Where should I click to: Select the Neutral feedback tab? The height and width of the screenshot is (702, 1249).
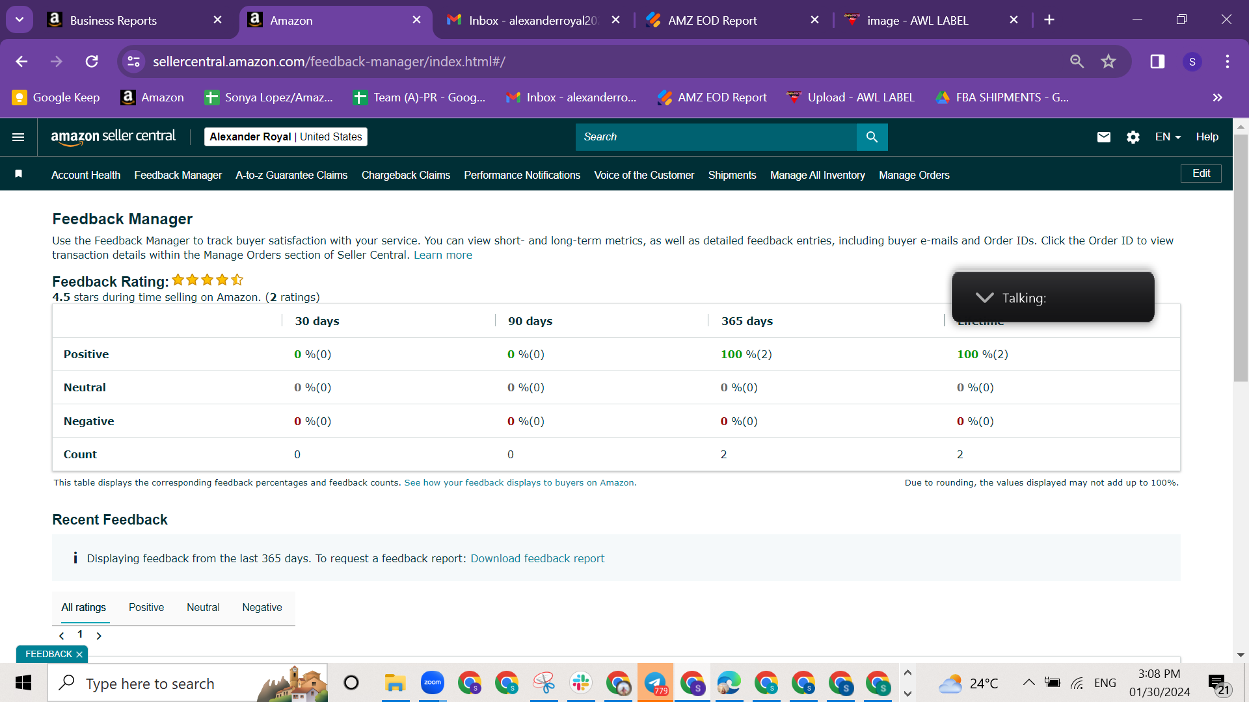pyautogui.click(x=203, y=608)
